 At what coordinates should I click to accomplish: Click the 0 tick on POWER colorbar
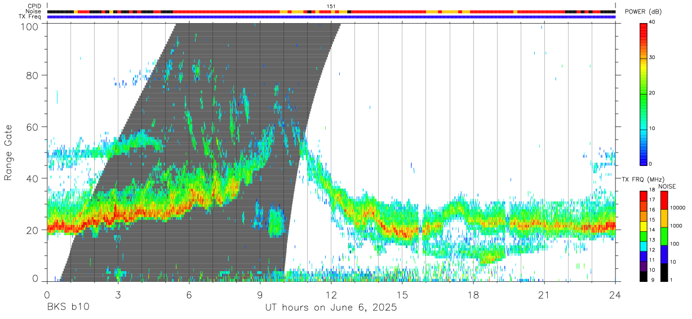point(651,164)
